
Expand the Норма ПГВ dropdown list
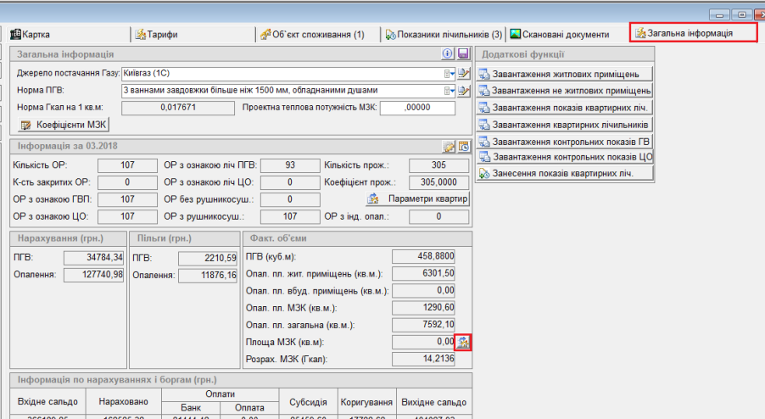click(x=451, y=91)
